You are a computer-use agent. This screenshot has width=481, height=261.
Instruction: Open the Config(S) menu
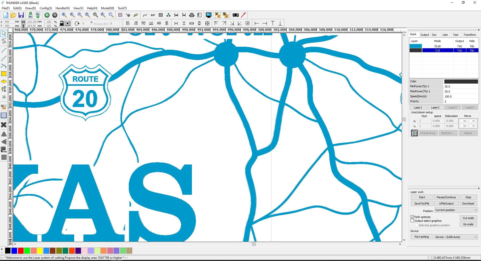pos(46,8)
